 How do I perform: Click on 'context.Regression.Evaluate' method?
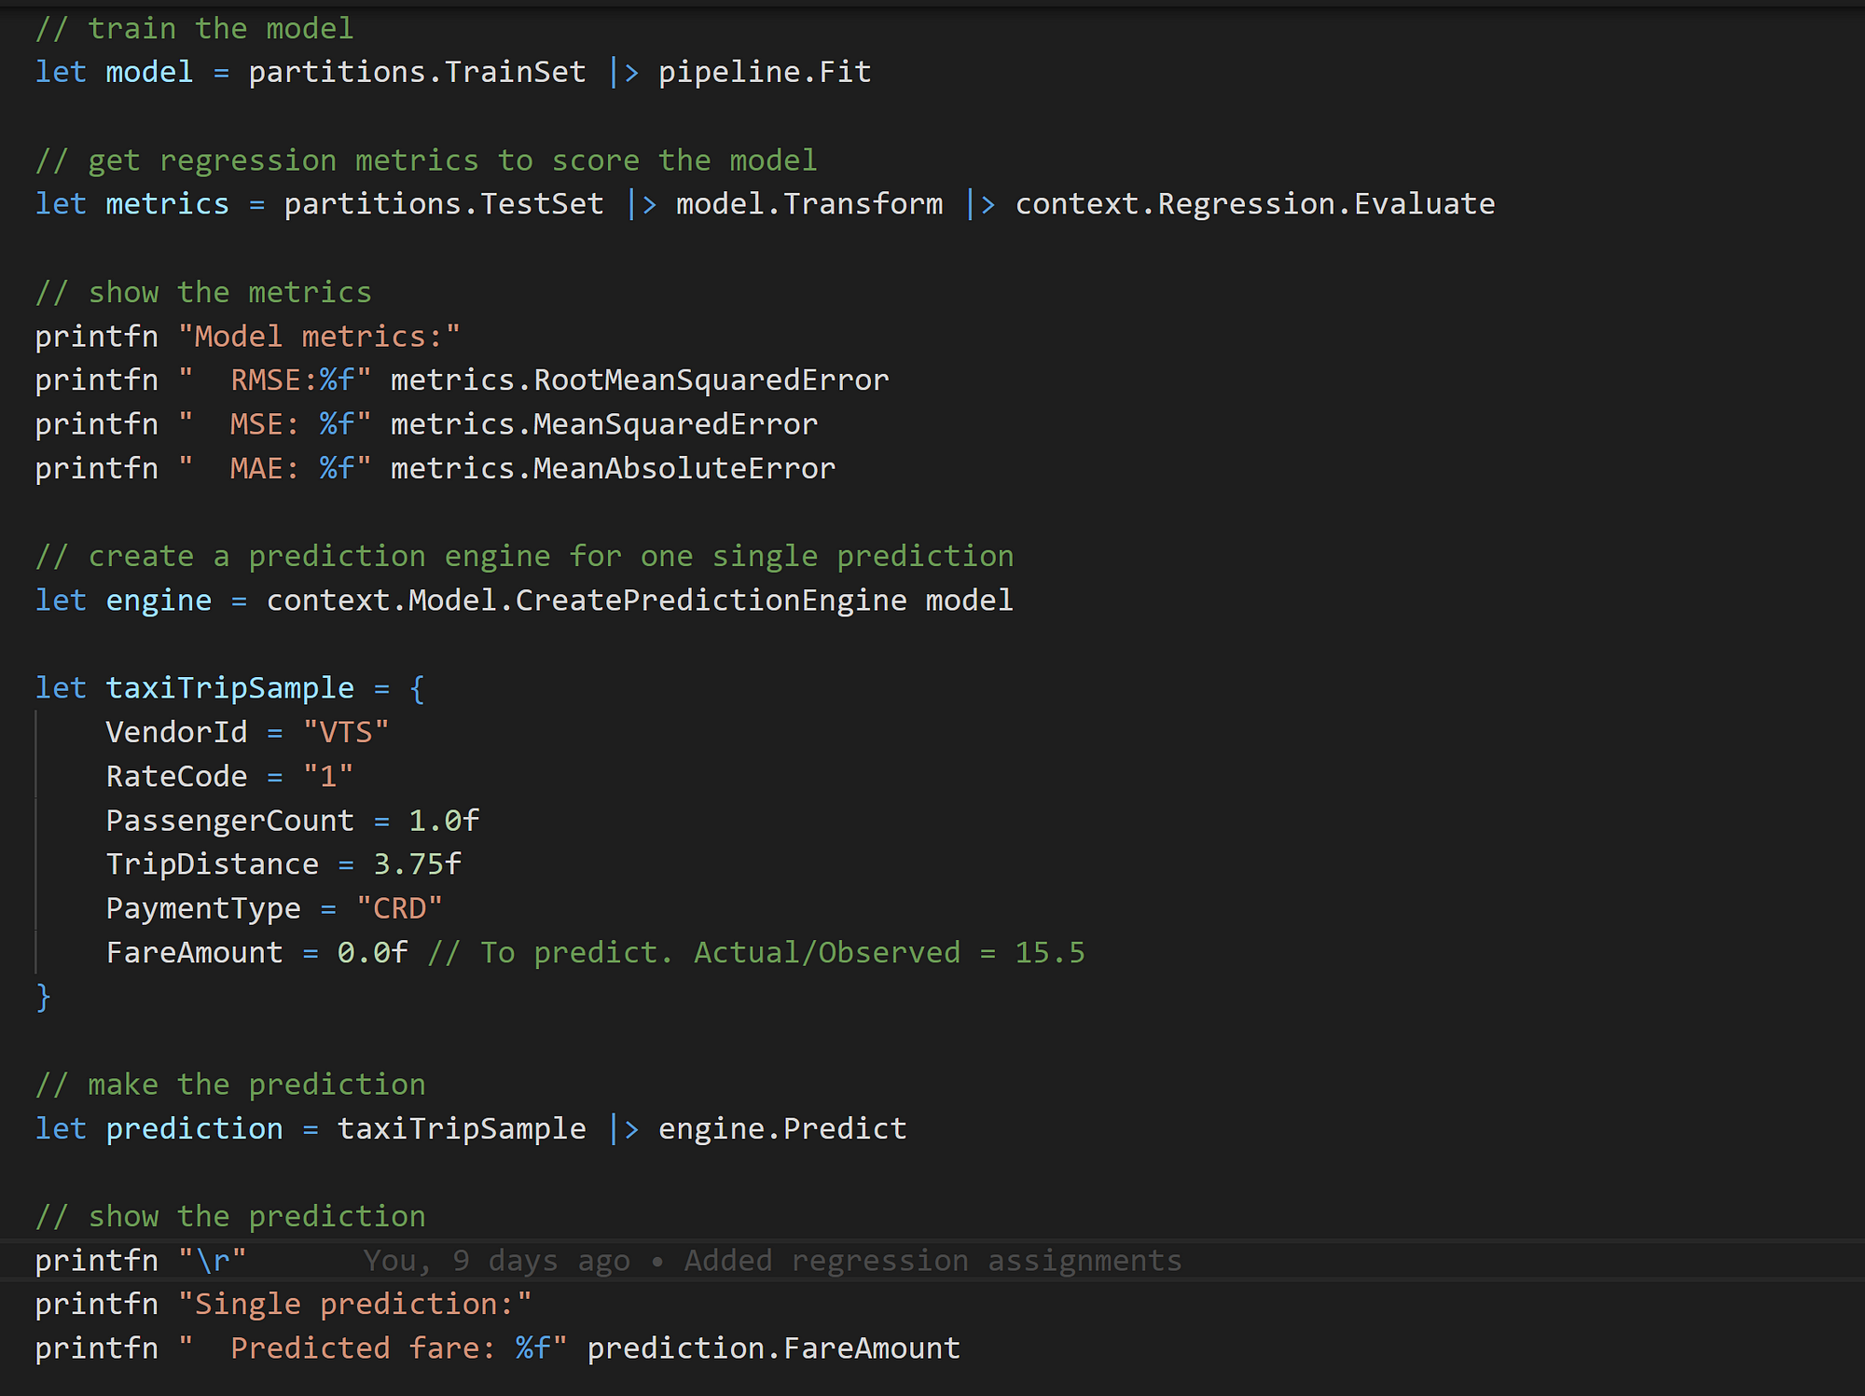1254,204
